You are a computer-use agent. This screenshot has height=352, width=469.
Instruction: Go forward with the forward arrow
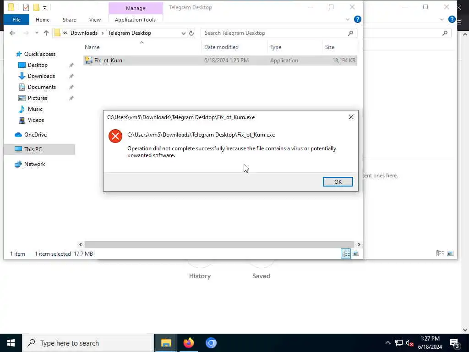(26, 33)
